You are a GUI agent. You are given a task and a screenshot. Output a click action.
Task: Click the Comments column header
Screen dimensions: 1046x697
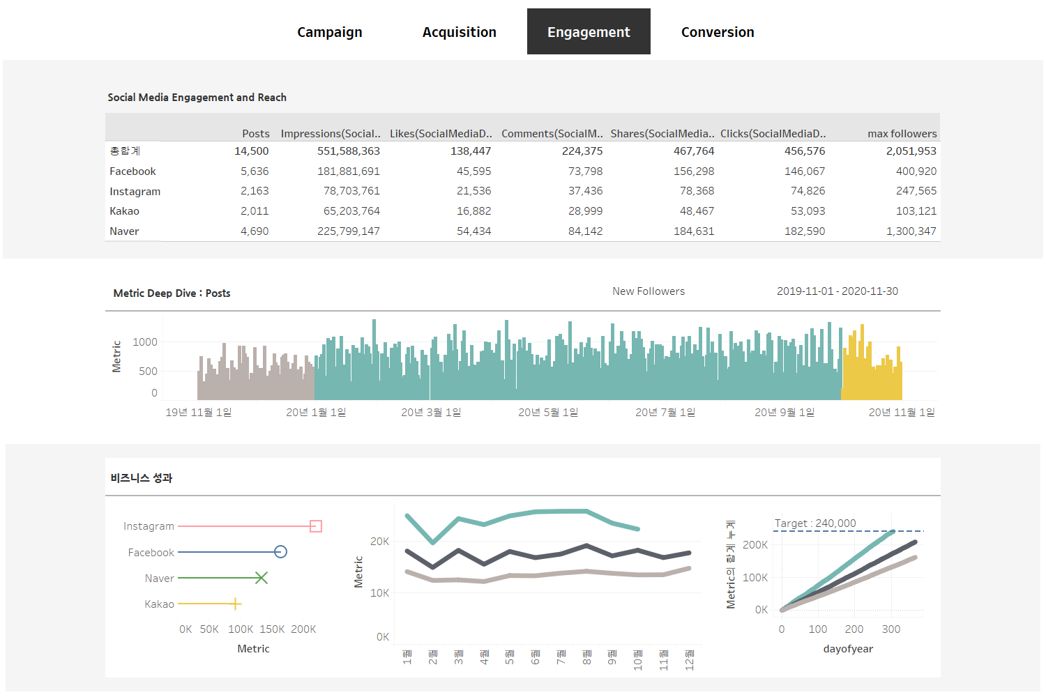pos(552,134)
